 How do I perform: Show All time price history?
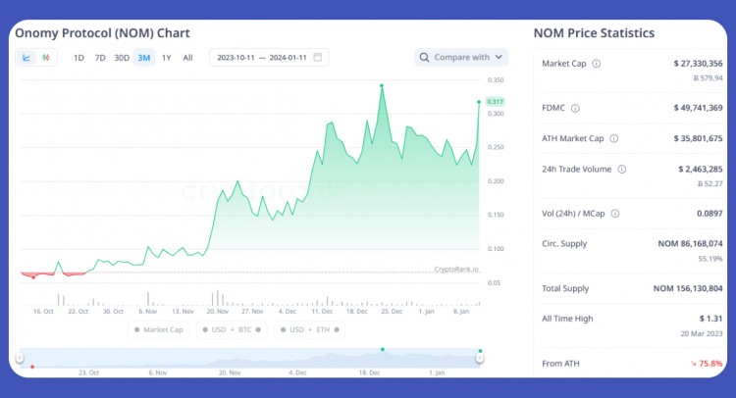187,58
